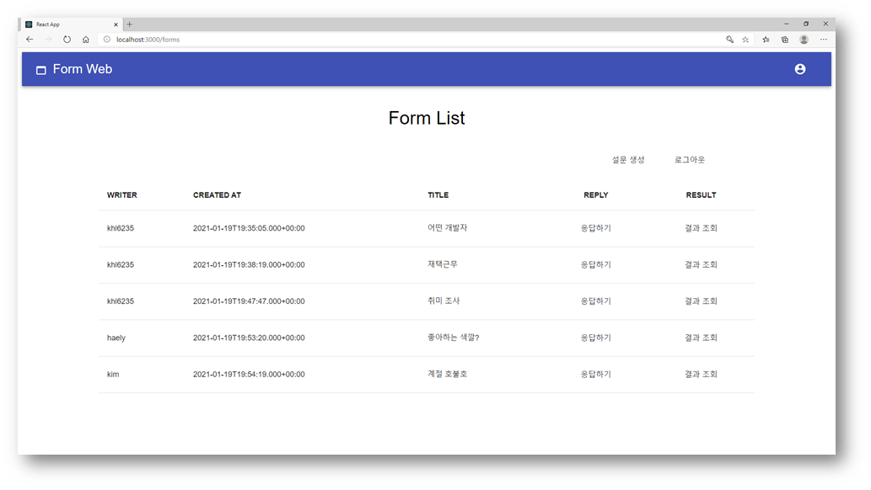Open 응답하기 for the 계절 호불호 survey

596,374
